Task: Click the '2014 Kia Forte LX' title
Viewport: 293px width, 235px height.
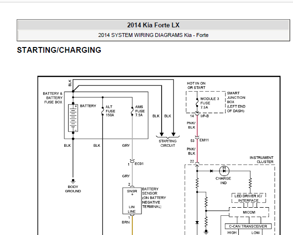Action: coord(153,25)
